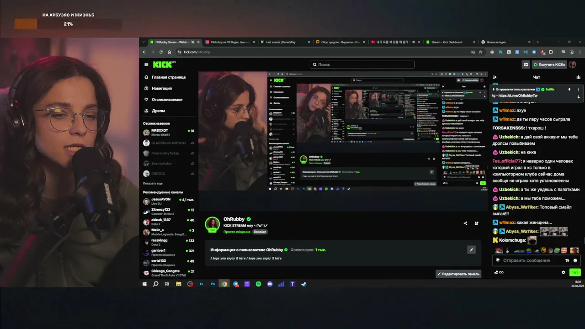Open Навигация in the sidebar

pos(158,88)
